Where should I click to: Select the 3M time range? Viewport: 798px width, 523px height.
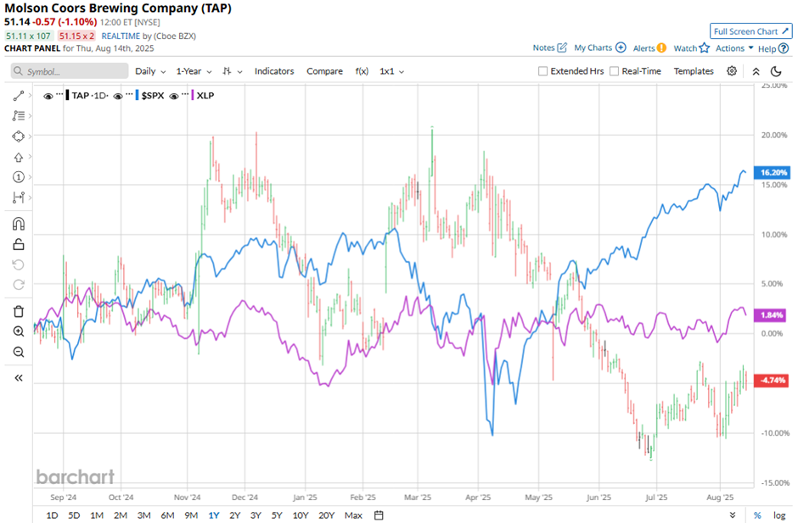144,515
